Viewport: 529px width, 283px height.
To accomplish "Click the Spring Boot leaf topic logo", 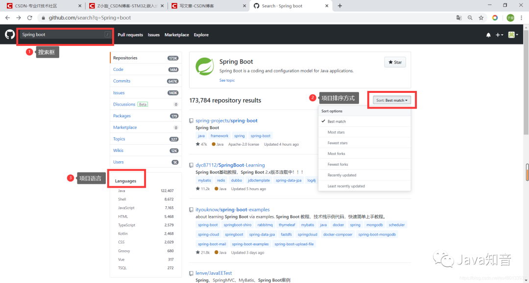I will click(x=205, y=66).
